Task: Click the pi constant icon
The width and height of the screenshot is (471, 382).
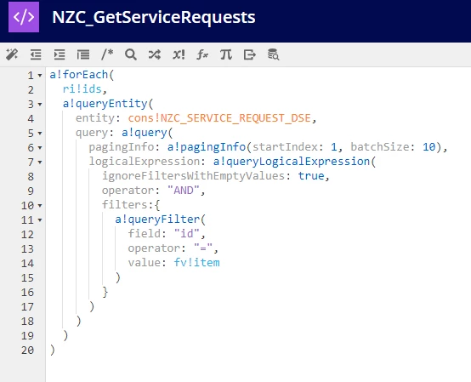Action: point(226,54)
